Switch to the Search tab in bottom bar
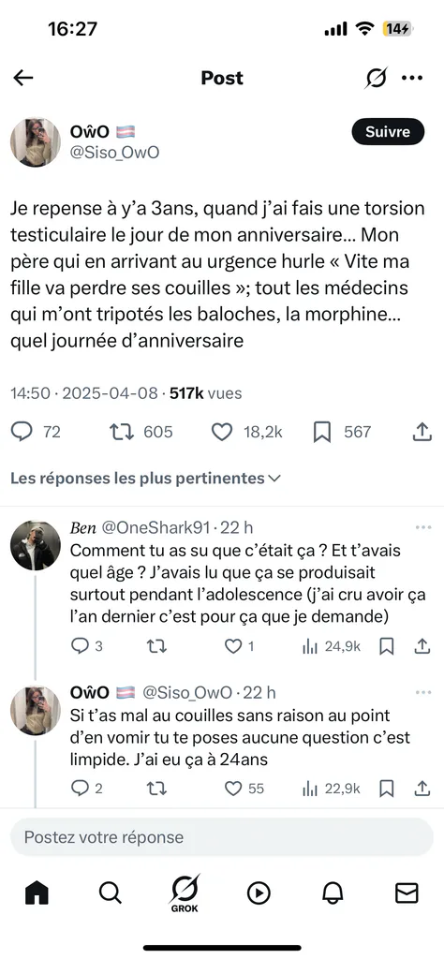Image resolution: width=444 pixels, height=959 pixels. pos(111,893)
